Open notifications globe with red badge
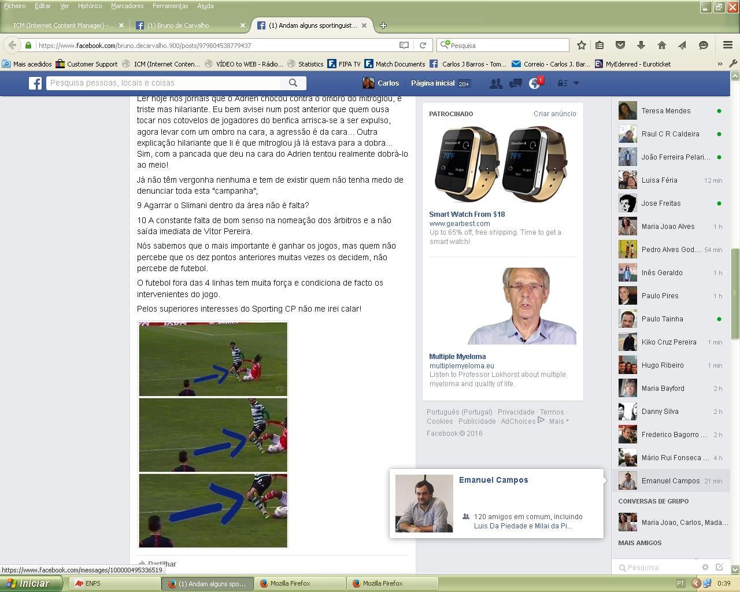The image size is (740, 592). [535, 83]
